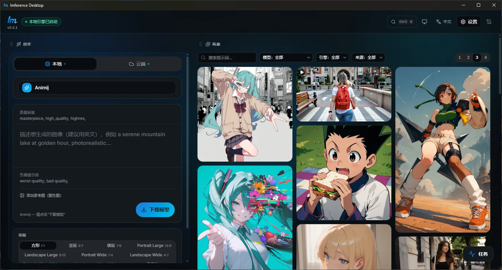
Task: Expand the 引擎: 全部 filter dropdown
Action: 332,58
